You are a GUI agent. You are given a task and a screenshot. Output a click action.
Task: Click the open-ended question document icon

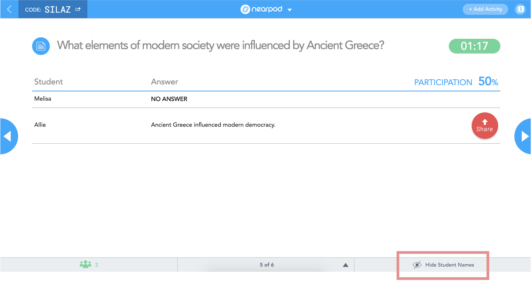coord(41,46)
